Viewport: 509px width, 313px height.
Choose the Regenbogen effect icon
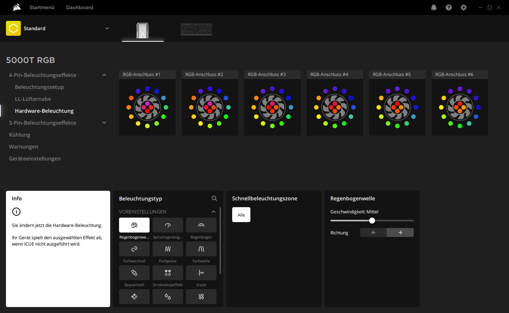(x=201, y=225)
